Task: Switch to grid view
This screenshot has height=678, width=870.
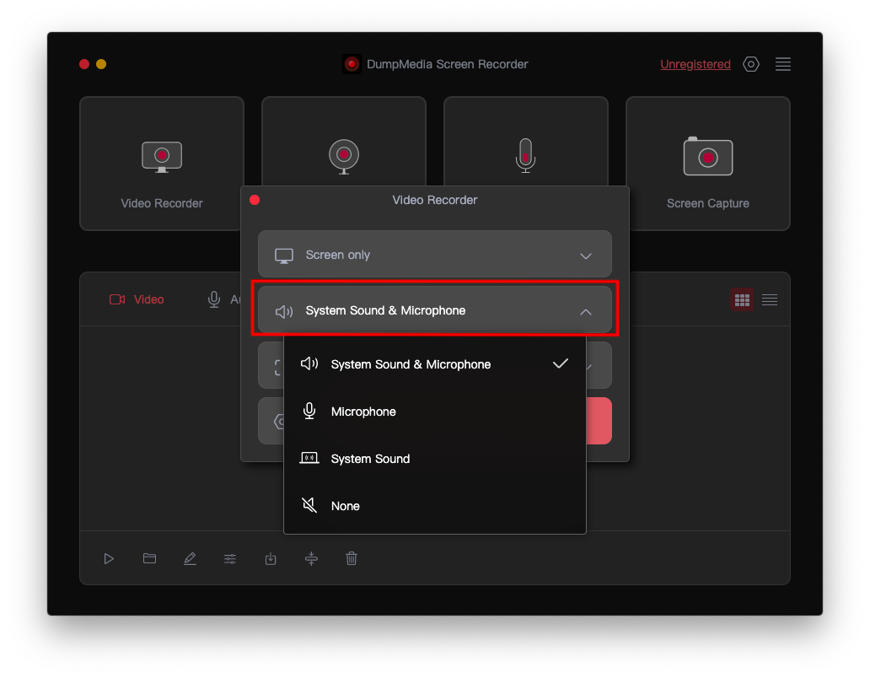Action: [742, 299]
